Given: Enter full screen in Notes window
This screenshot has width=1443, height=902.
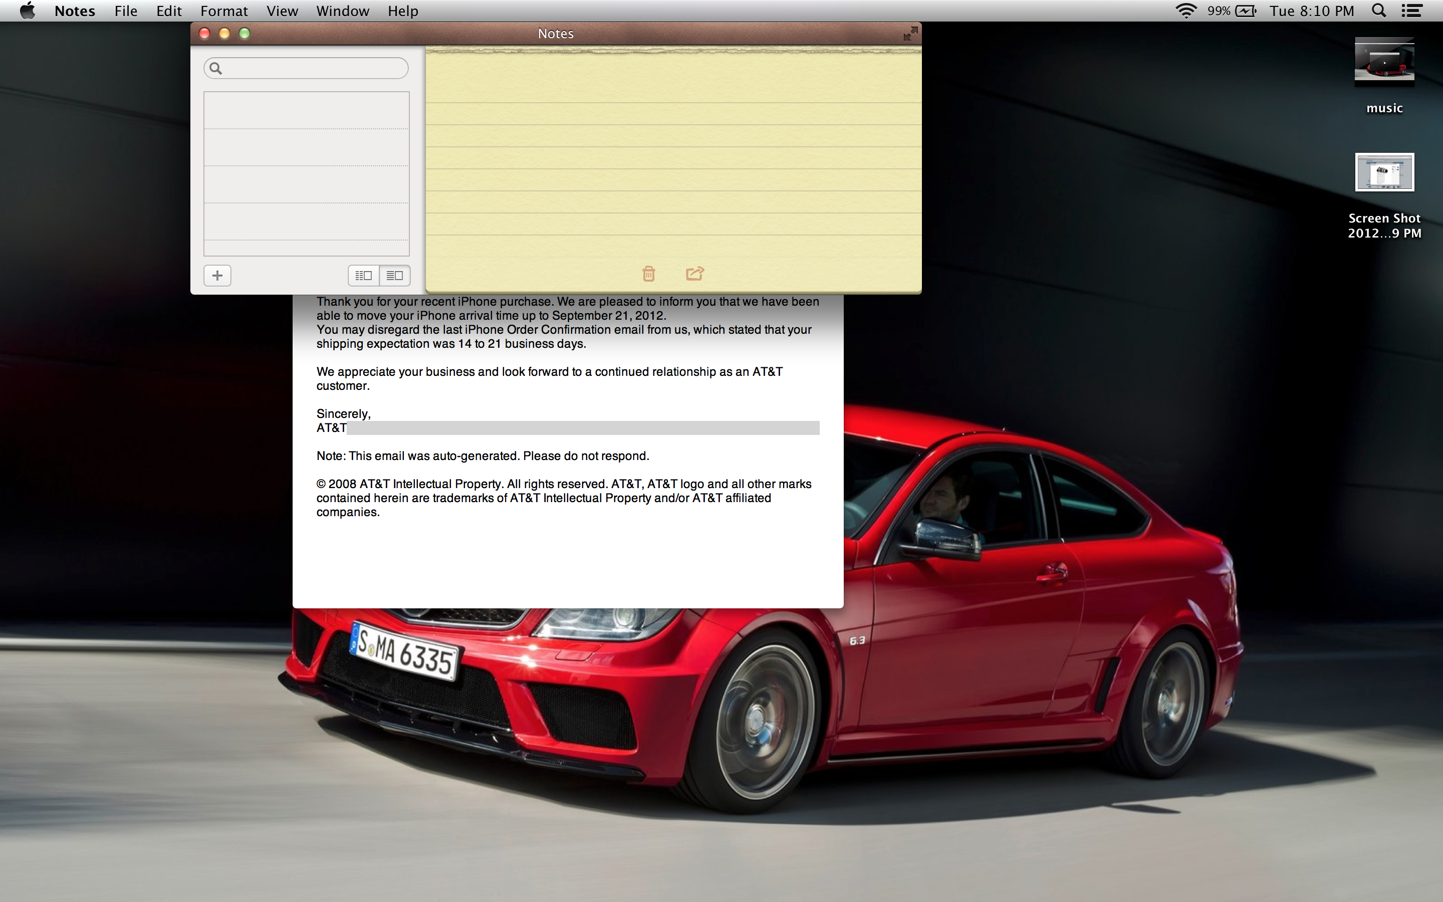Looking at the screenshot, I should point(910,34).
